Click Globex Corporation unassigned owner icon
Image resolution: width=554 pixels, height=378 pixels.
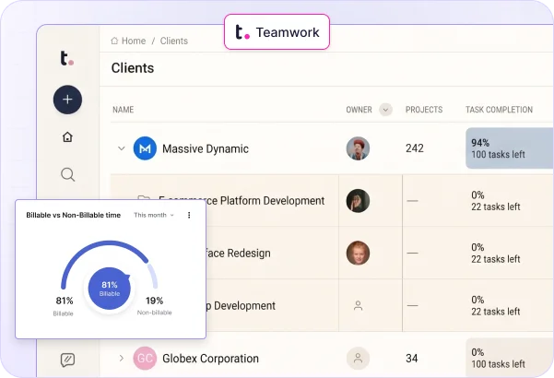point(358,359)
